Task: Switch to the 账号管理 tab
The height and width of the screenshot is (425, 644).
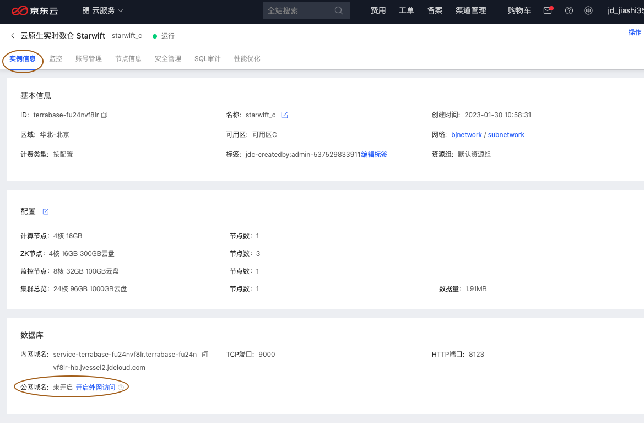Action: pos(89,59)
